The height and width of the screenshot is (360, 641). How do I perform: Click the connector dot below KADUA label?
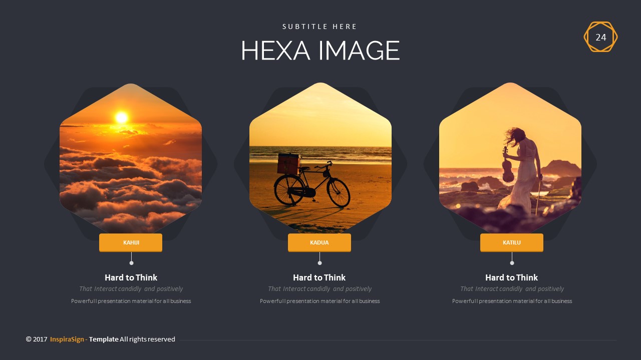(319, 263)
